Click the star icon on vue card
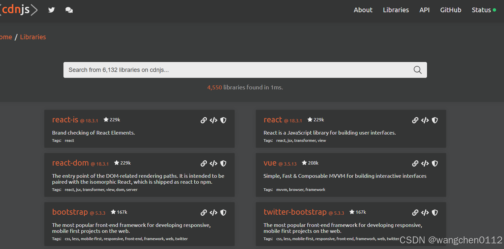The height and width of the screenshot is (249, 504). coord(304,163)
